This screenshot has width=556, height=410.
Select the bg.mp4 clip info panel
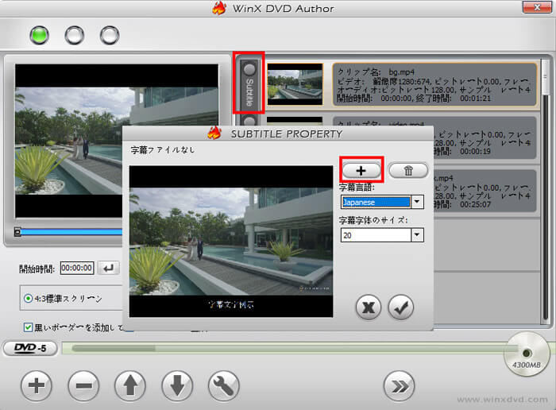click(434, 84)
